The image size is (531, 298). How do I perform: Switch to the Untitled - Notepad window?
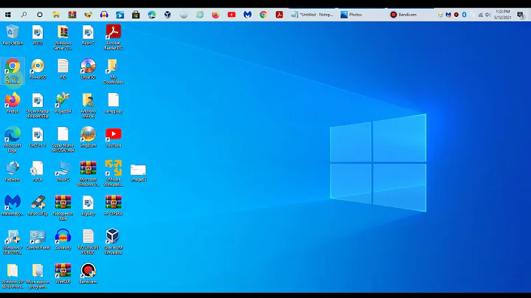pos(312,15)
